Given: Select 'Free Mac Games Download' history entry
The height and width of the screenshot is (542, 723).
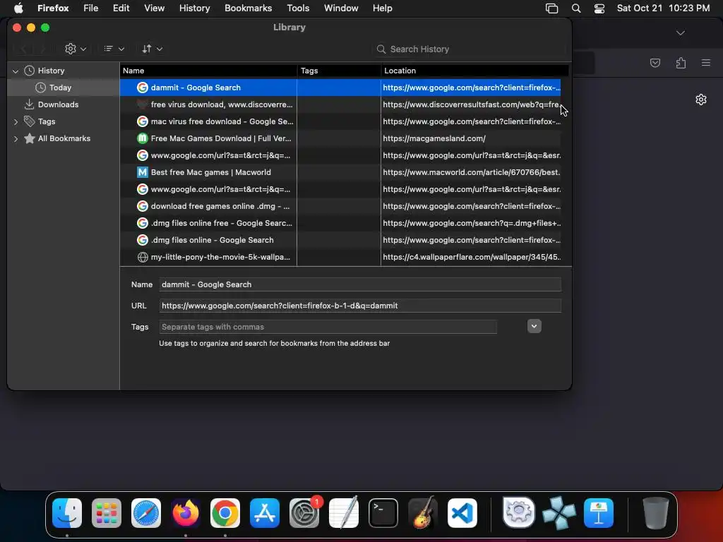Looking at the screenshot, I should (340, 139).
